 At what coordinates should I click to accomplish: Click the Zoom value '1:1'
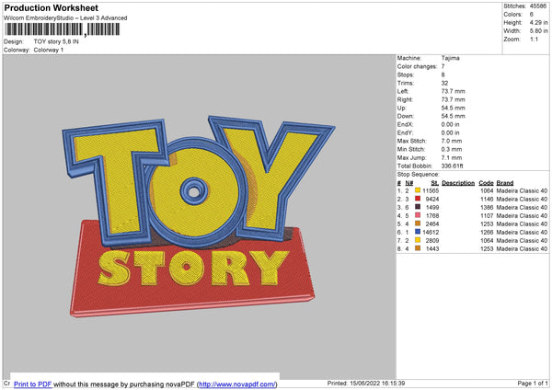pos(534,40)
